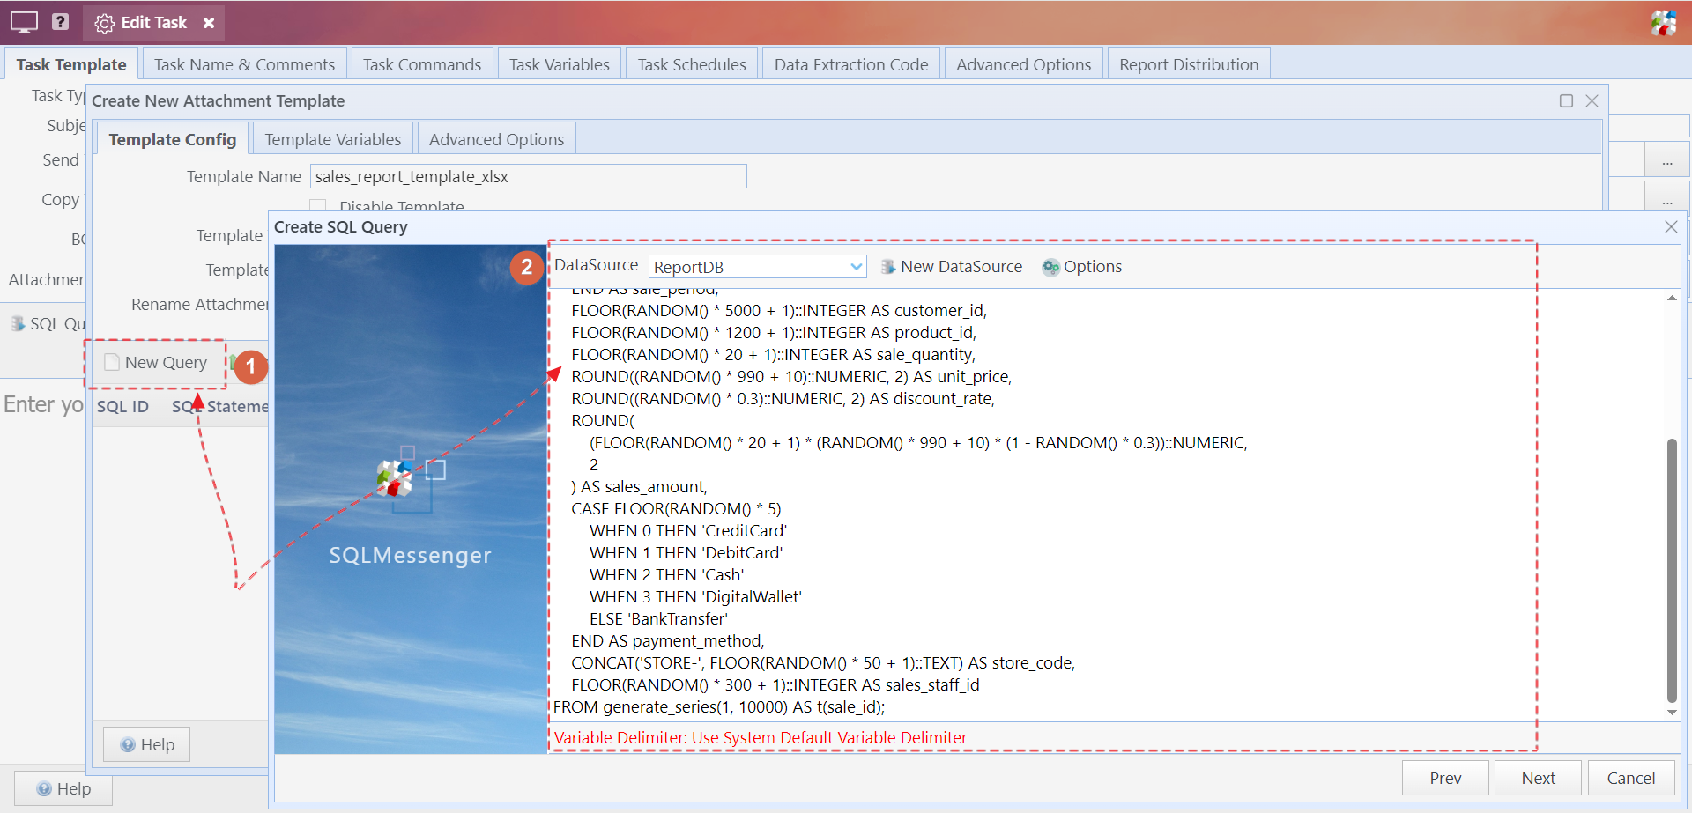Click the 'AS sales_amount' line
This screenshot has height=813, width=1692.
pos(639,487)
